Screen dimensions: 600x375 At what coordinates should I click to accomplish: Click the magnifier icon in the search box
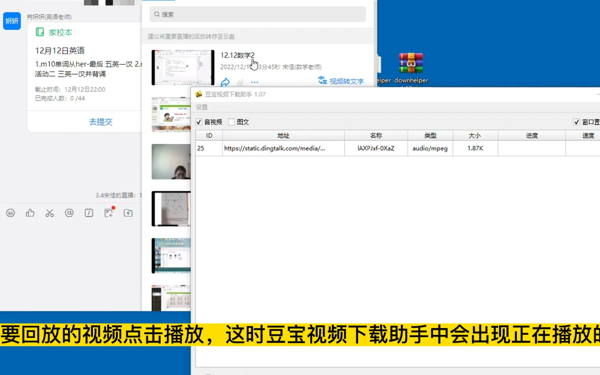[157, 15]
